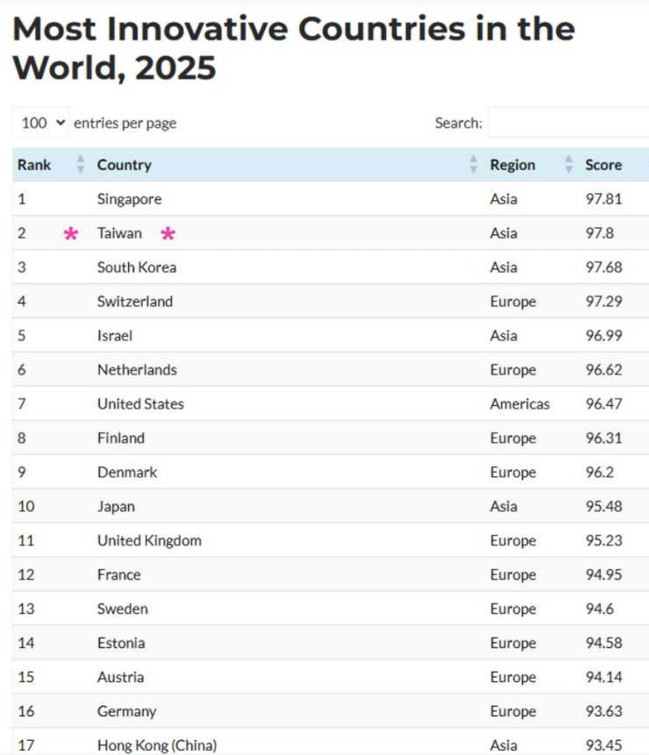Sort table by Country header
Image resolution: width=649 pixels, height=755 pixels.
[125, 165]
